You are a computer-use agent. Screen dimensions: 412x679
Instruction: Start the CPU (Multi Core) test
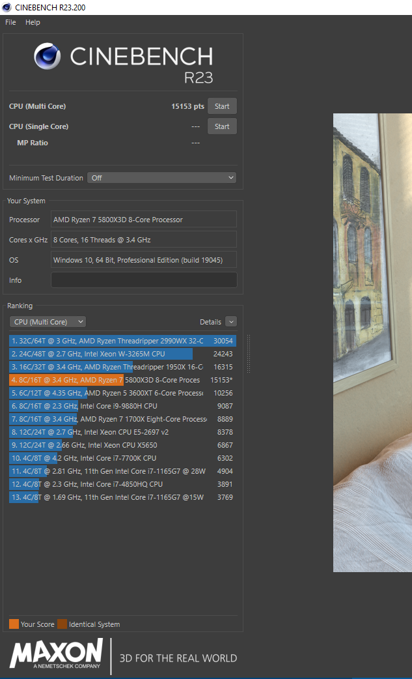[222, 106]
